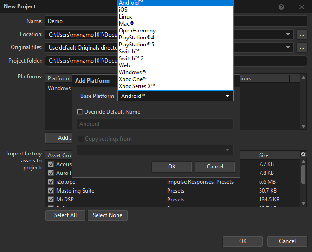Confirm Add Platform with OK
This screenshot has height=252, width=312.
click(172, 167)
